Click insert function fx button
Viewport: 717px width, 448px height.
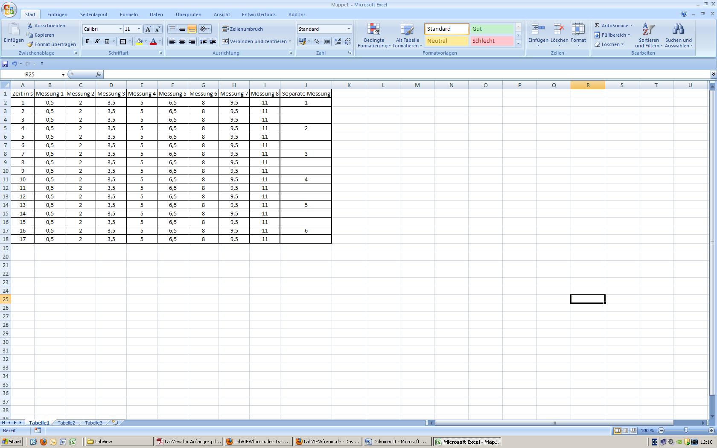[98, 75]
